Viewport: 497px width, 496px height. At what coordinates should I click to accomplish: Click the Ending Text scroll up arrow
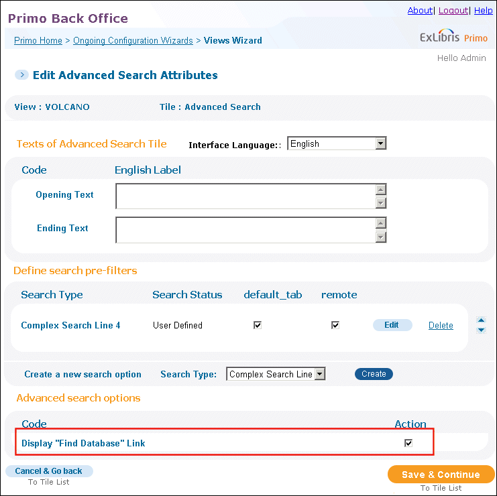coord(381,223)
